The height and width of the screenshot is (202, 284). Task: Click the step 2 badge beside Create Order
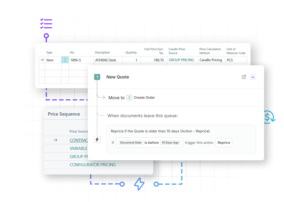pos(129,98)
